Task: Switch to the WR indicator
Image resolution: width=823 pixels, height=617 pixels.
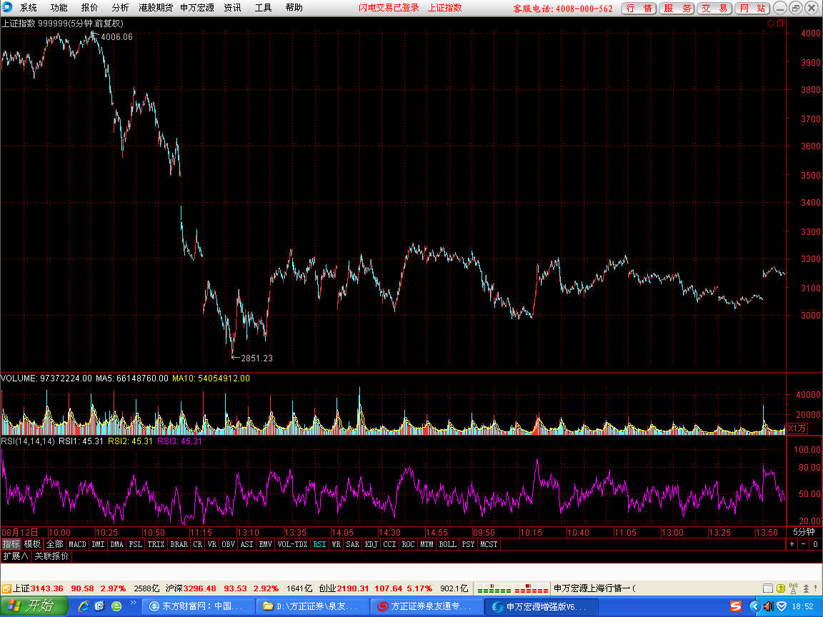Action: [x=336, y=544]
